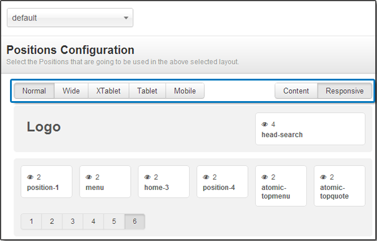Click the atomic-topmenu eye icon
The width and height of the screenshot is (377, 241).
[264, 178]
